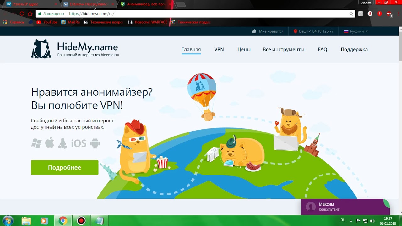Open the Главная menu item

pos(191,49)
